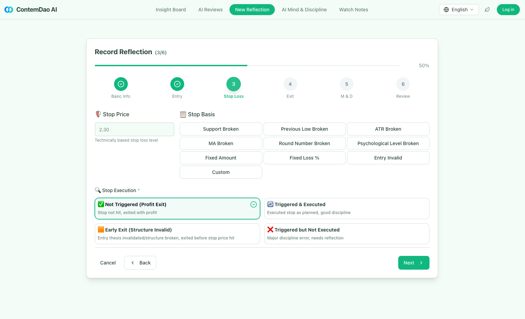Select Triggered & Executed stop execution option
Image resolution: width=525 pixels, height=319 pixels.
pos(346,208)
